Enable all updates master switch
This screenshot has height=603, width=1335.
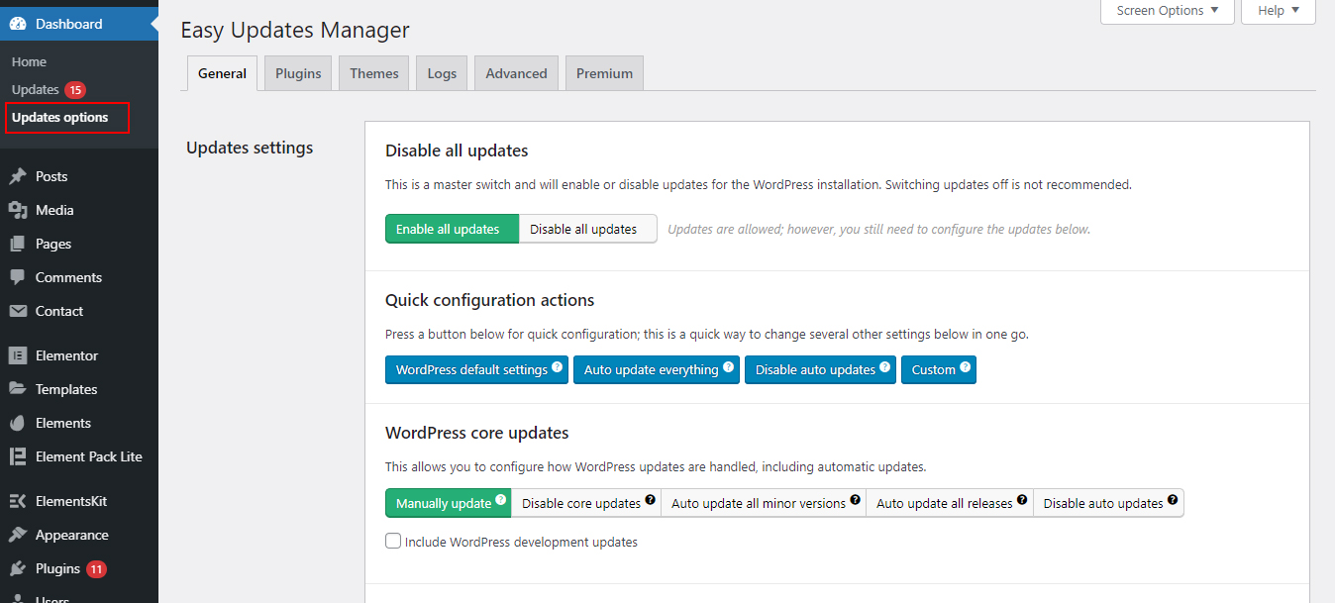(452, 229)
